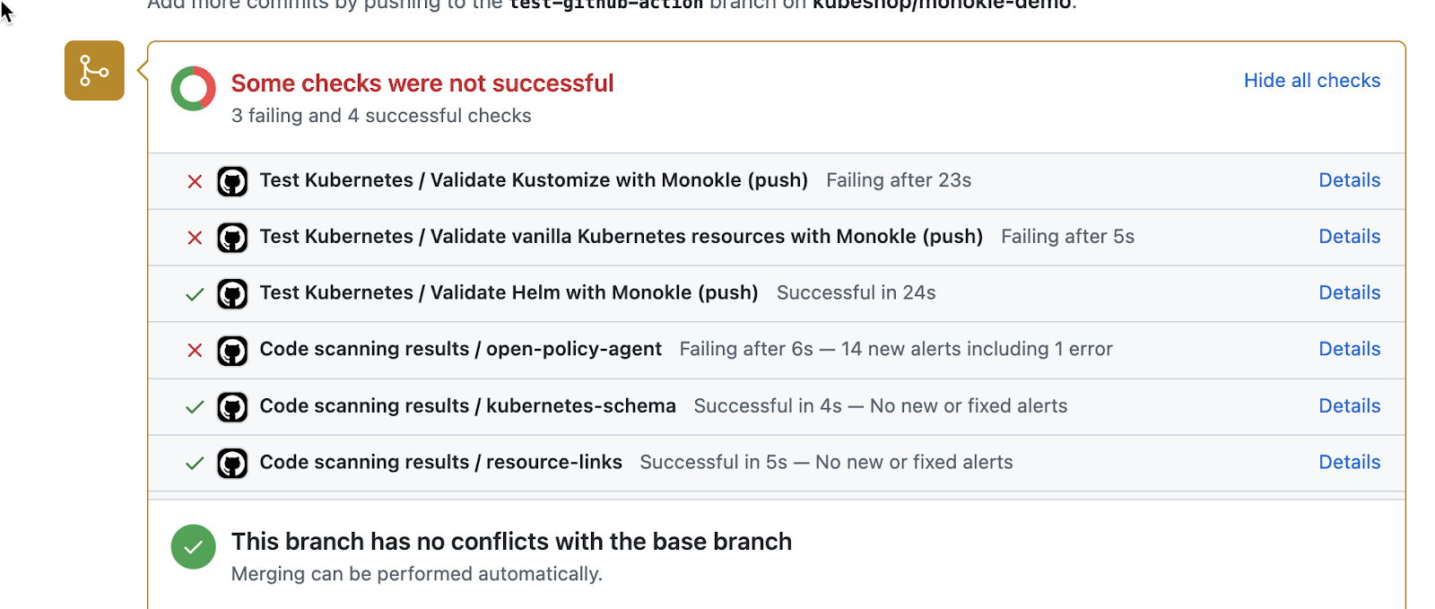Click green circle no-conflicts status icon
This screenshot has height=609, width=1435.
tap(194, 546)
